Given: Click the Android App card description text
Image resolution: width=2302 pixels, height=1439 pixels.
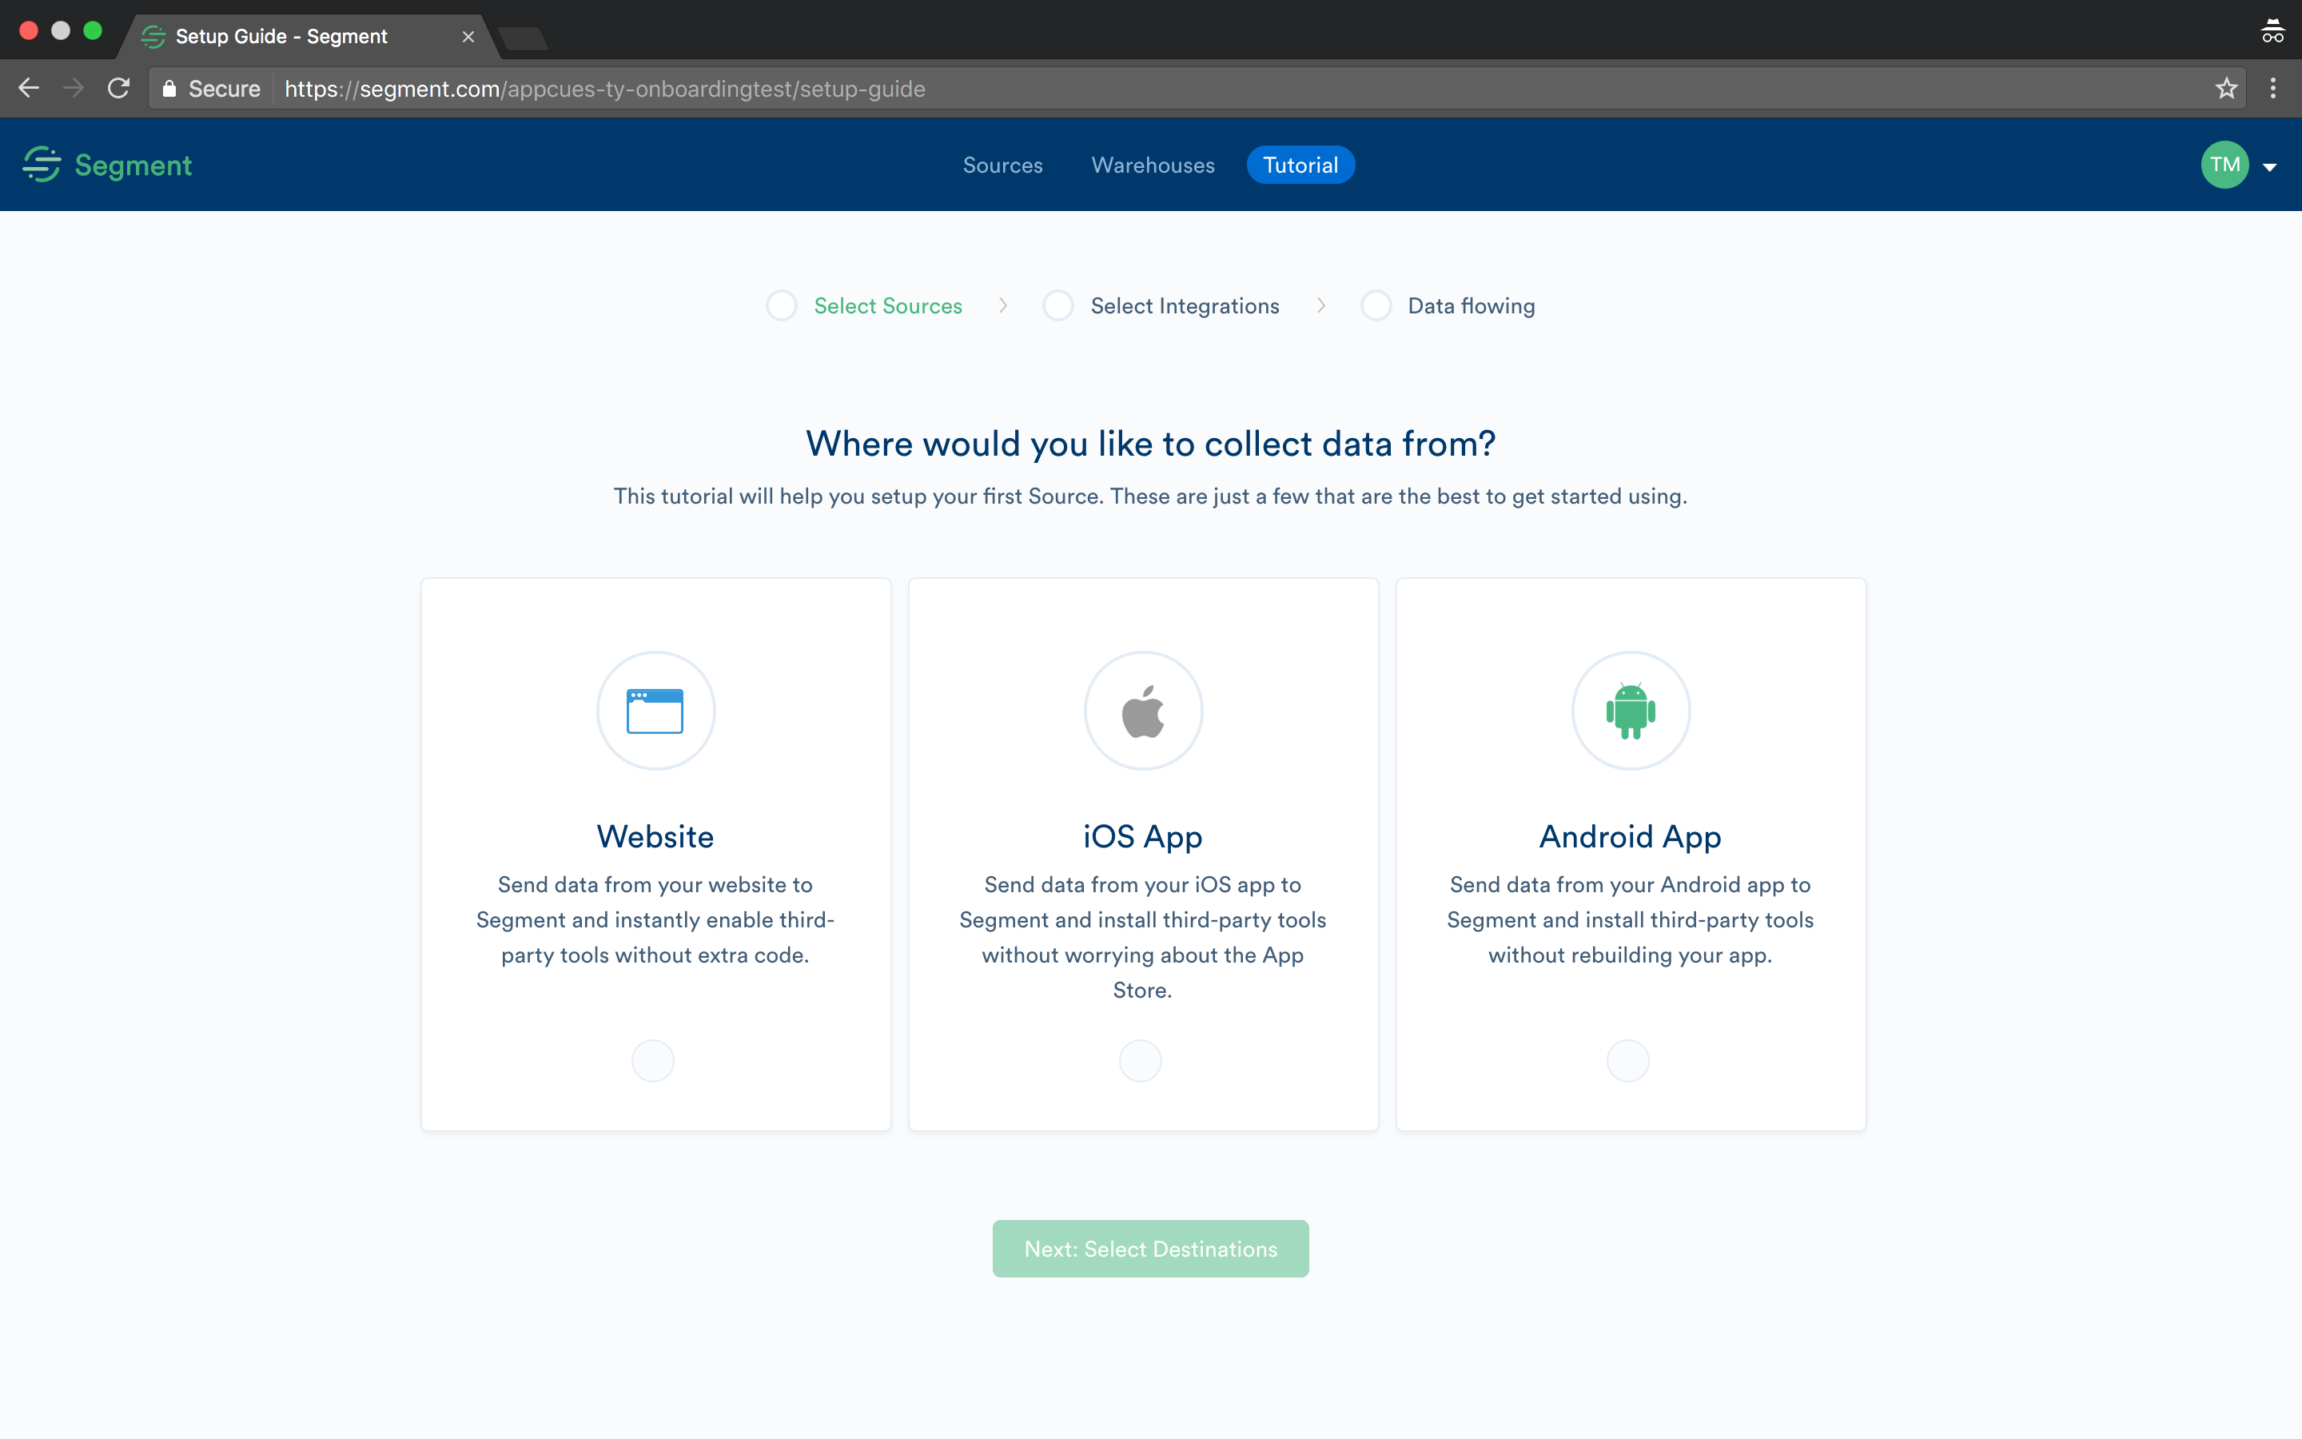Looking at the screenshot, I should tap(1631, 919).
